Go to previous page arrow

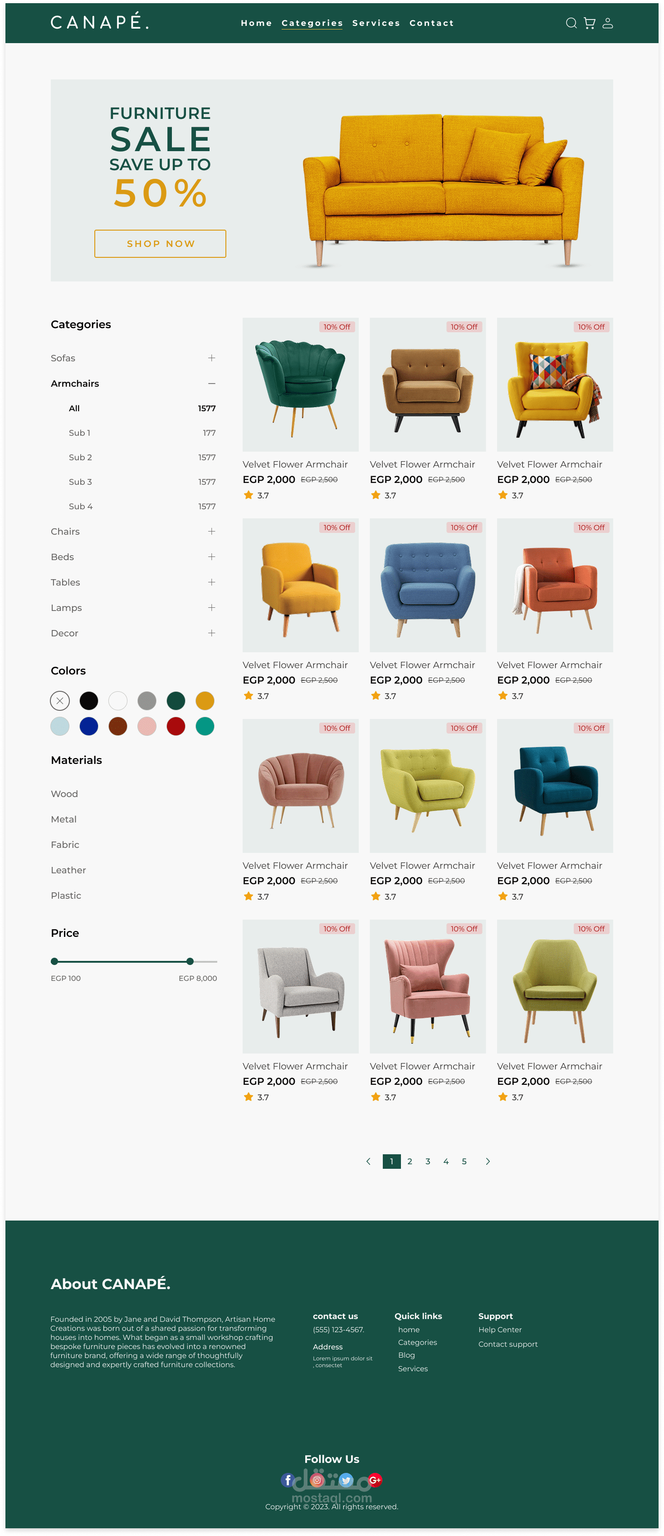[368, 1161]
